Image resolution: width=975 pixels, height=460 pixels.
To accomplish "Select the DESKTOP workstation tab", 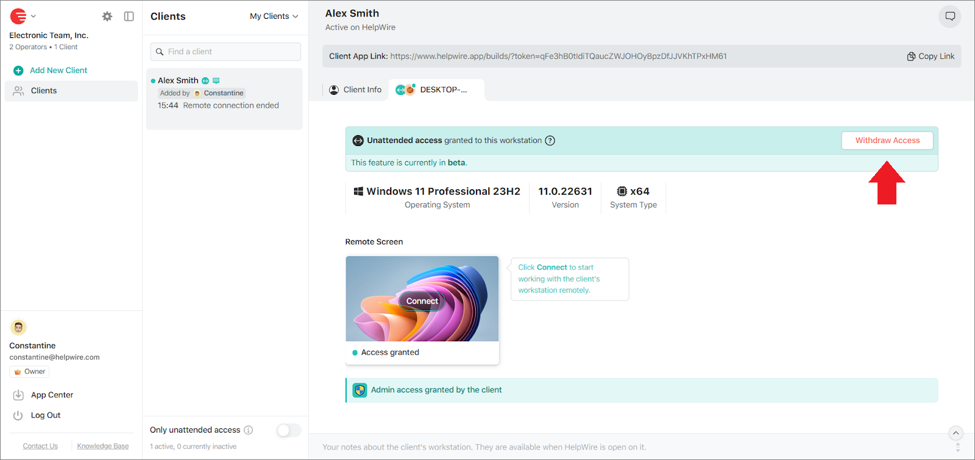I will point(436,90).
